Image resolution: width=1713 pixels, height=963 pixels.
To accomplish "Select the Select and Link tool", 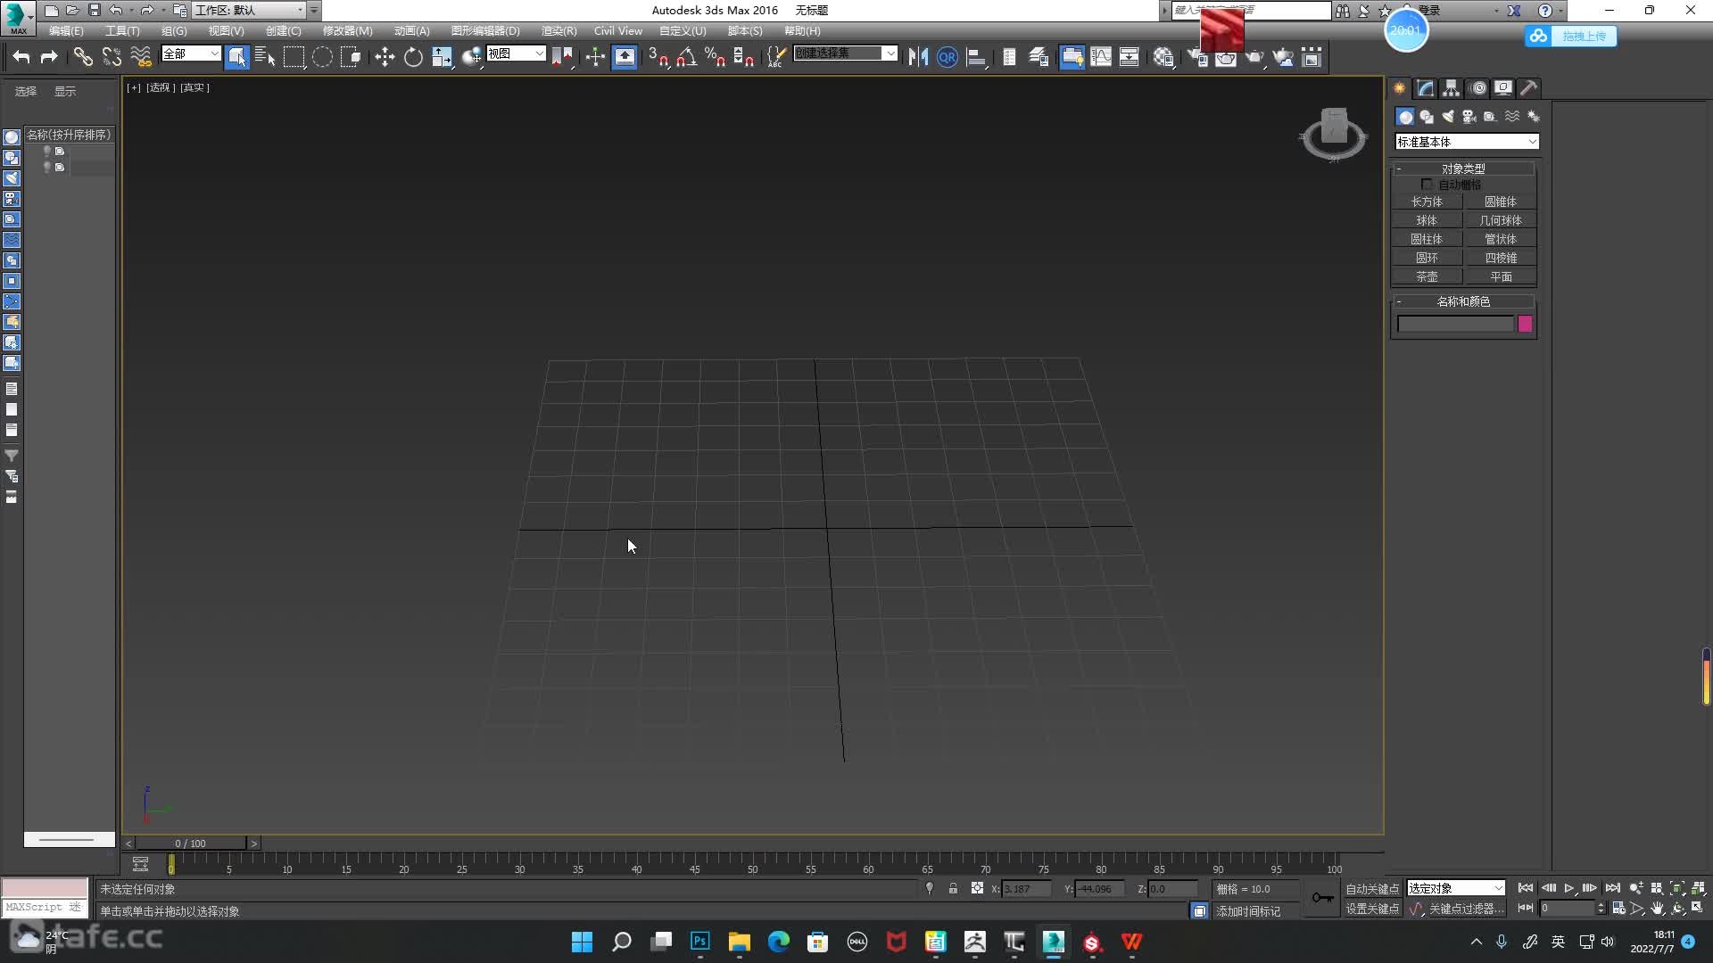I will [x=83, y=57].
